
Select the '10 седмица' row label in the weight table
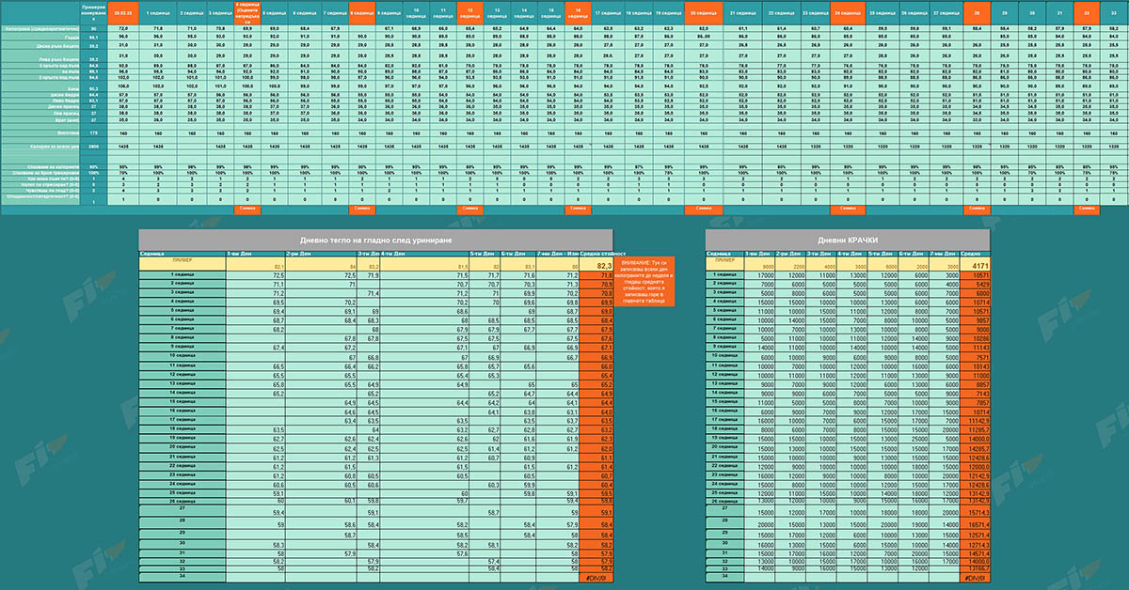[x=182, y=357]
